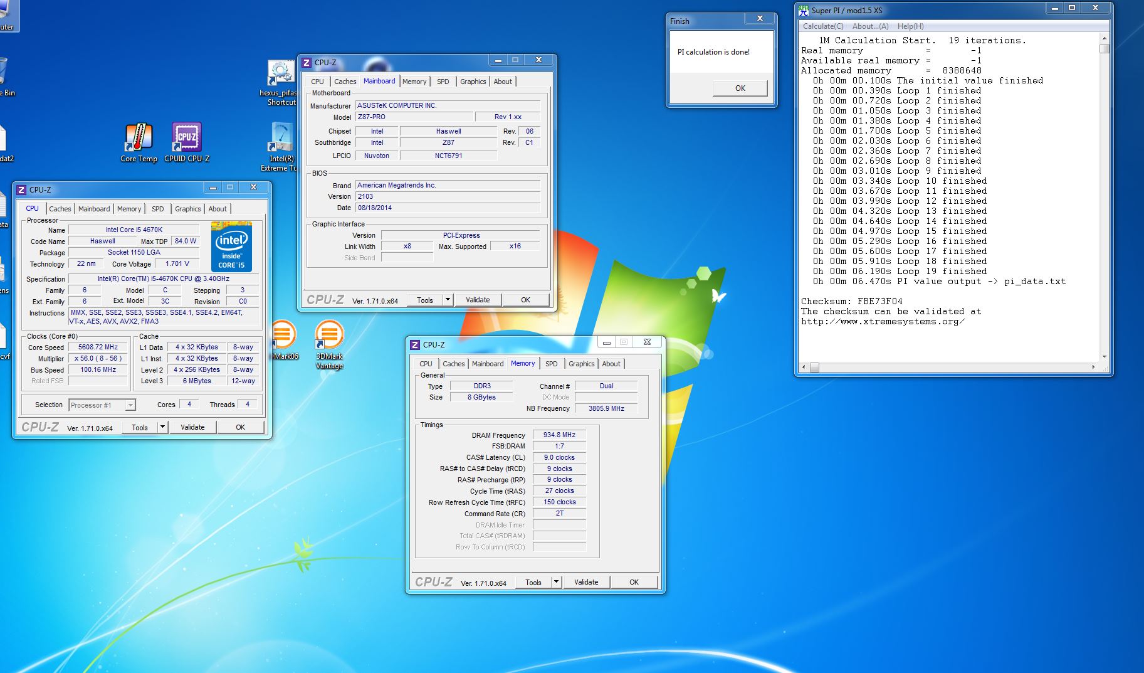This screenshot has width=1144, height=673.
Task: Click the xtremesystems.org URL text
Action: (883, 321)
